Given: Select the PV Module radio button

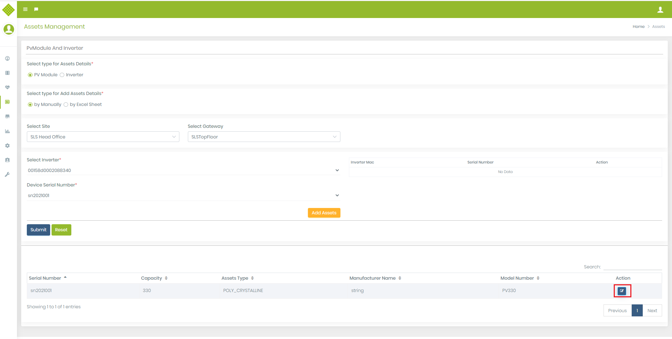Looking at the screenshot, I should tap(30, 75).
